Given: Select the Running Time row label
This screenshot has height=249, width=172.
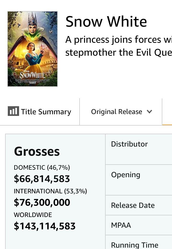Looking at the screenshot, I should (134, 245).
